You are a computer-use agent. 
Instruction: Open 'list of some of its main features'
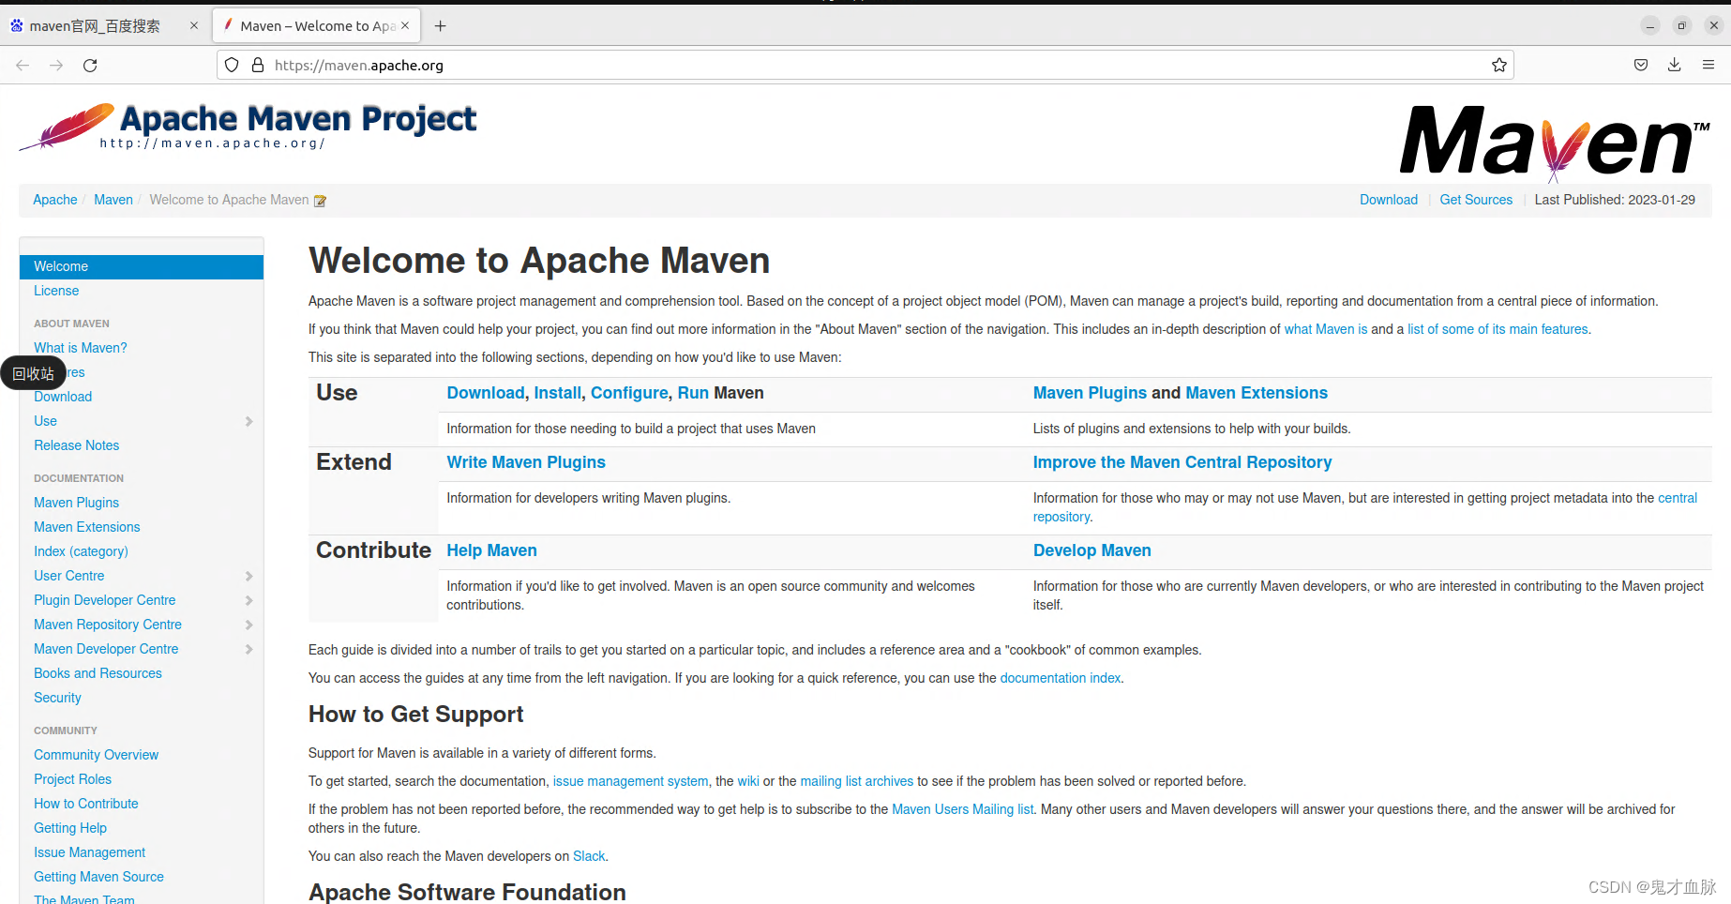pyautogui.click(x=1498, y=329)
